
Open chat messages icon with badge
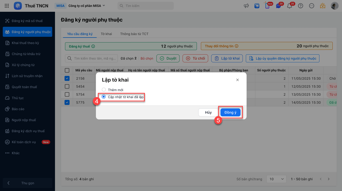click(x=278, y=6)
